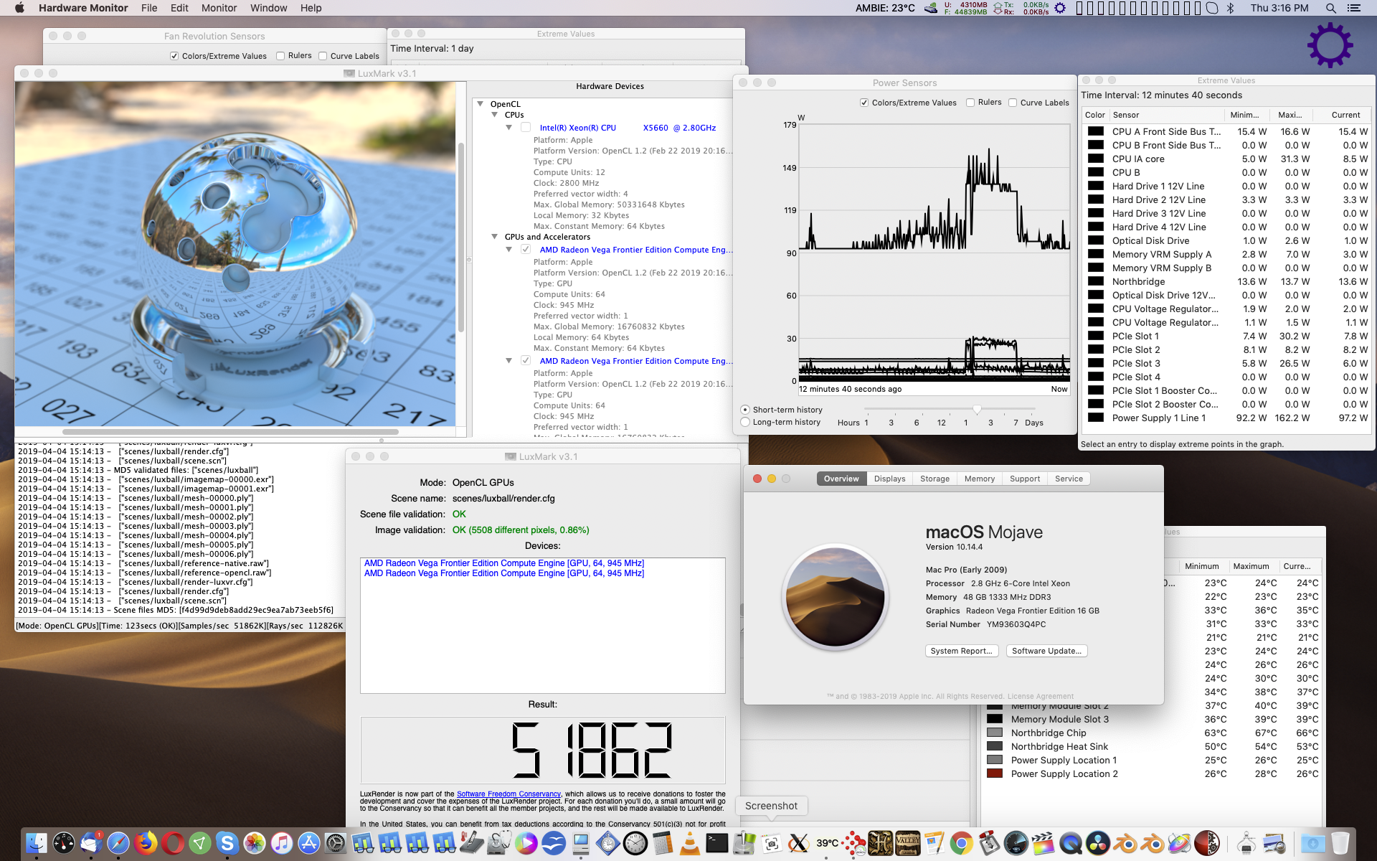Collapse the OpenCL tree node
Viewport: 1377px width, 861px height.
click(x=481, y=104)
